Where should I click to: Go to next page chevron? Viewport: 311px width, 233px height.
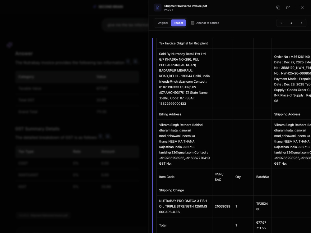click(x=301, y=23)
